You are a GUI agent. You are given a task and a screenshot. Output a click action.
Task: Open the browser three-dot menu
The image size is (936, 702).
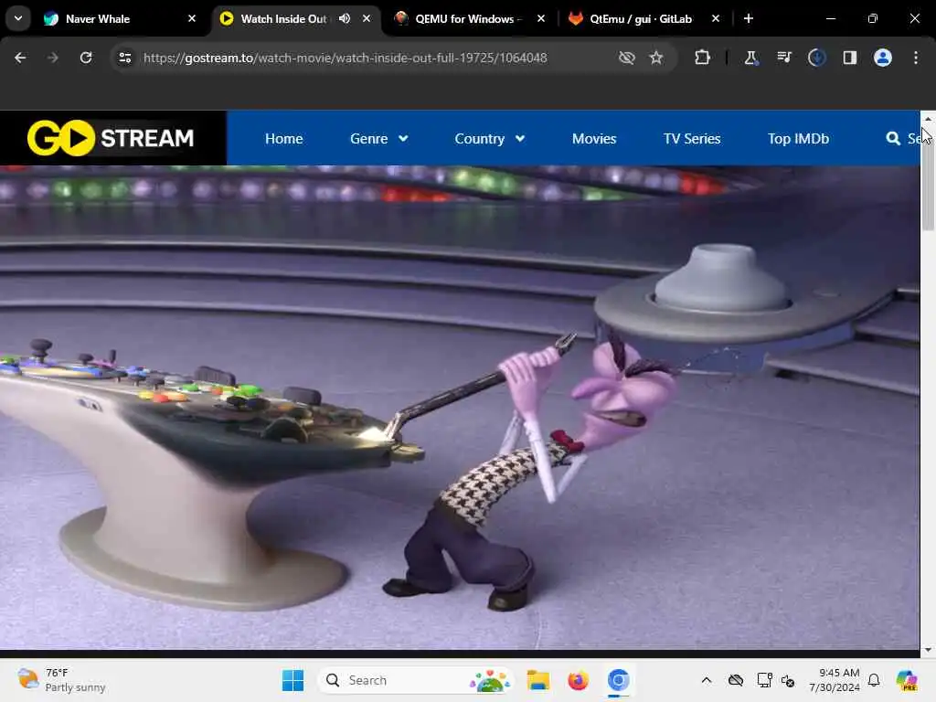pyautogui.click(x=916, y=58)
